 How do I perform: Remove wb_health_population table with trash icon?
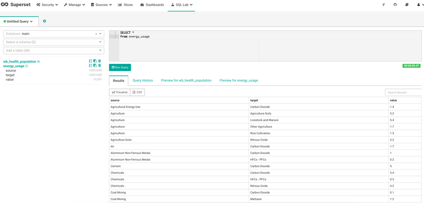pyautogui.click(x=99, y=61)
